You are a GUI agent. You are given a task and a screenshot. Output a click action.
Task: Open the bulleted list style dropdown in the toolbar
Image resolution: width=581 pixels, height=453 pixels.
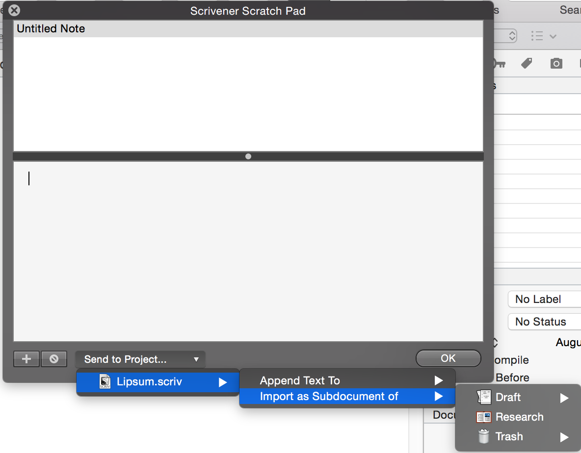coord(543,36)
